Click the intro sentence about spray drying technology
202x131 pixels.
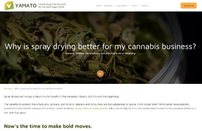[61, 96]
